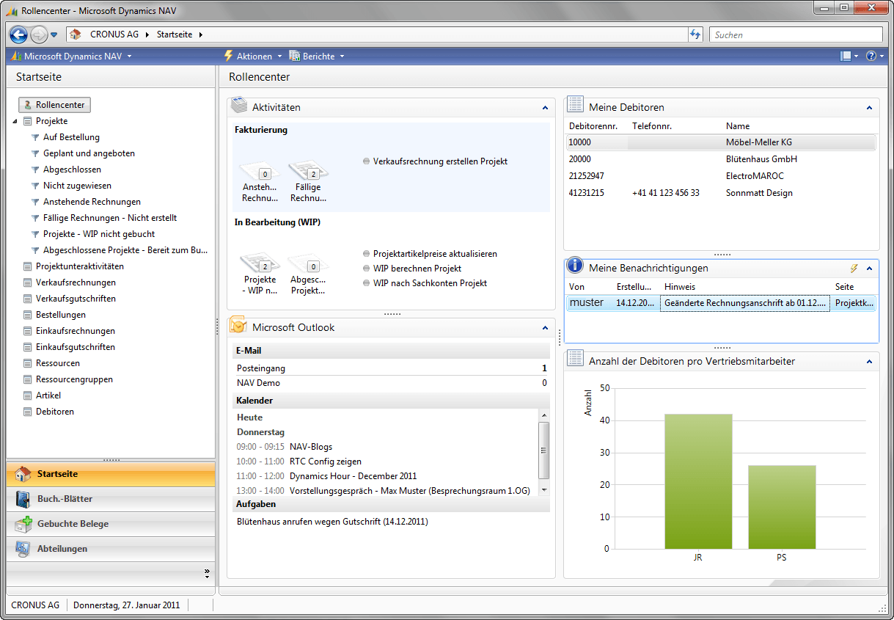894x620 pixels.
Task: Open the Microsoft Dynamics NAV menu
Action: click(x=72, y=56)
